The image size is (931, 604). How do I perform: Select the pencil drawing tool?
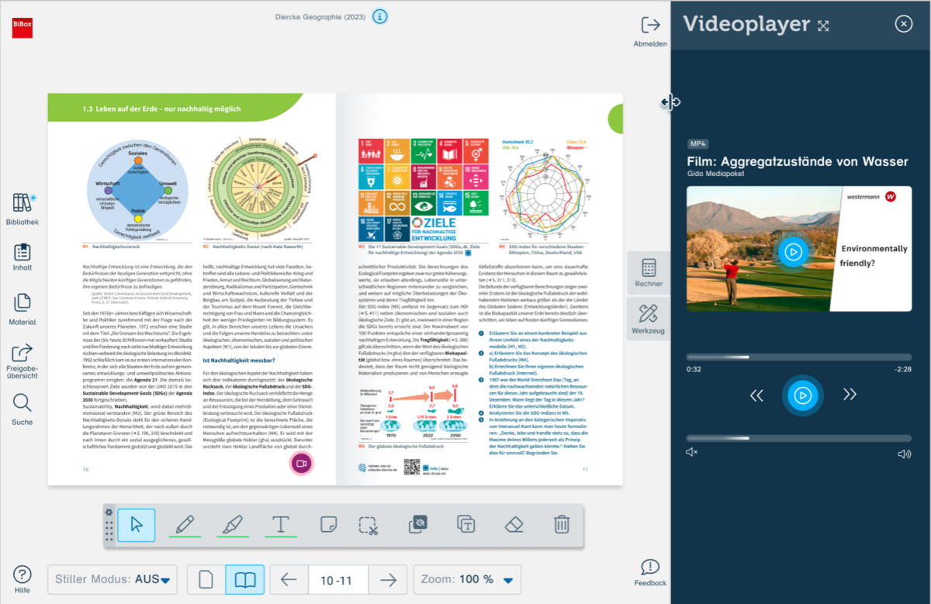[185, 525]
